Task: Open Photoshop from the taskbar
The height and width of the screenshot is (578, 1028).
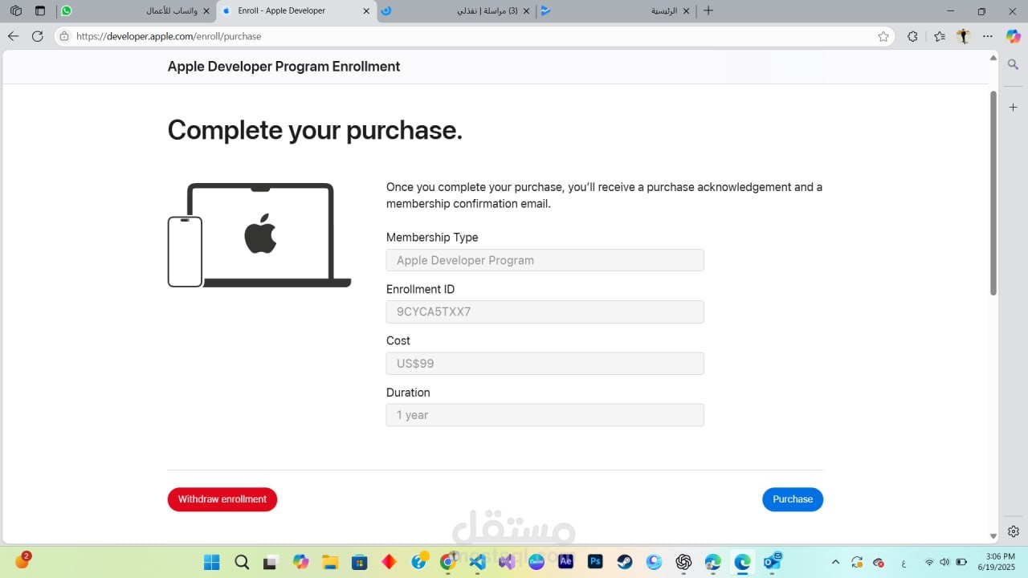Action: point(594,562)
